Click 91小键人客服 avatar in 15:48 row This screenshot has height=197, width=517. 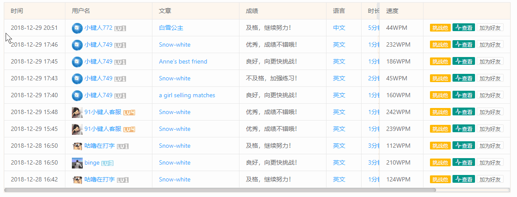77,112
